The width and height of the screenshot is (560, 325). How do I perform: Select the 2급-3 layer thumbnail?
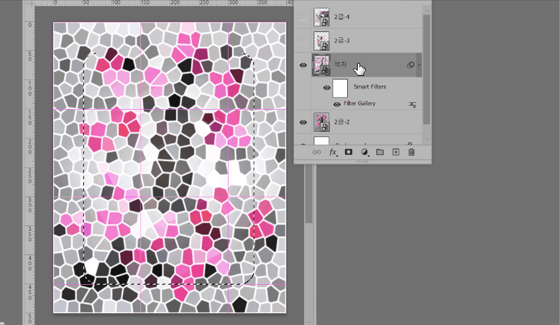click(321, 41)
